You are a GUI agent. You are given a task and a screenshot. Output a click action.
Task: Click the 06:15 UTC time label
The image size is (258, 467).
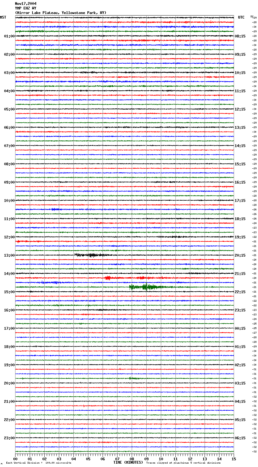(x=240, y=438)
